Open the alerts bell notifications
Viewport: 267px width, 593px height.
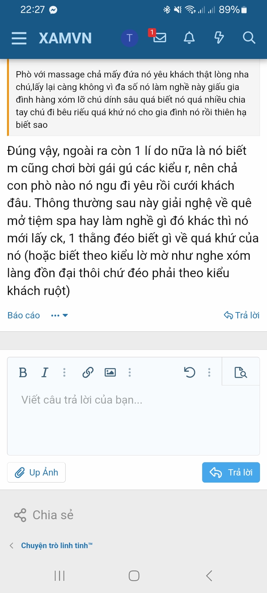click(189, 38)
